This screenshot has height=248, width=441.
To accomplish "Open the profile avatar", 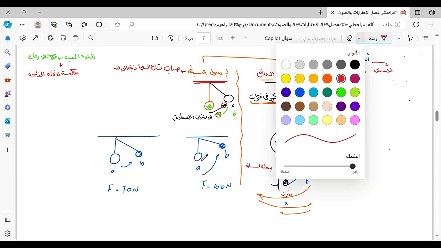I will coord(38,24).
